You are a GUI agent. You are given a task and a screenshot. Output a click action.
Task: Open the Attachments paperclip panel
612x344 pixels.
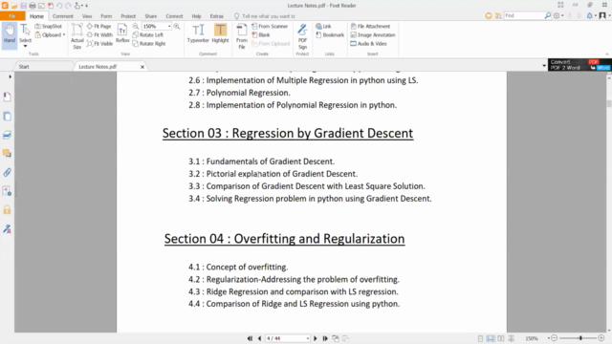point(7,172)
